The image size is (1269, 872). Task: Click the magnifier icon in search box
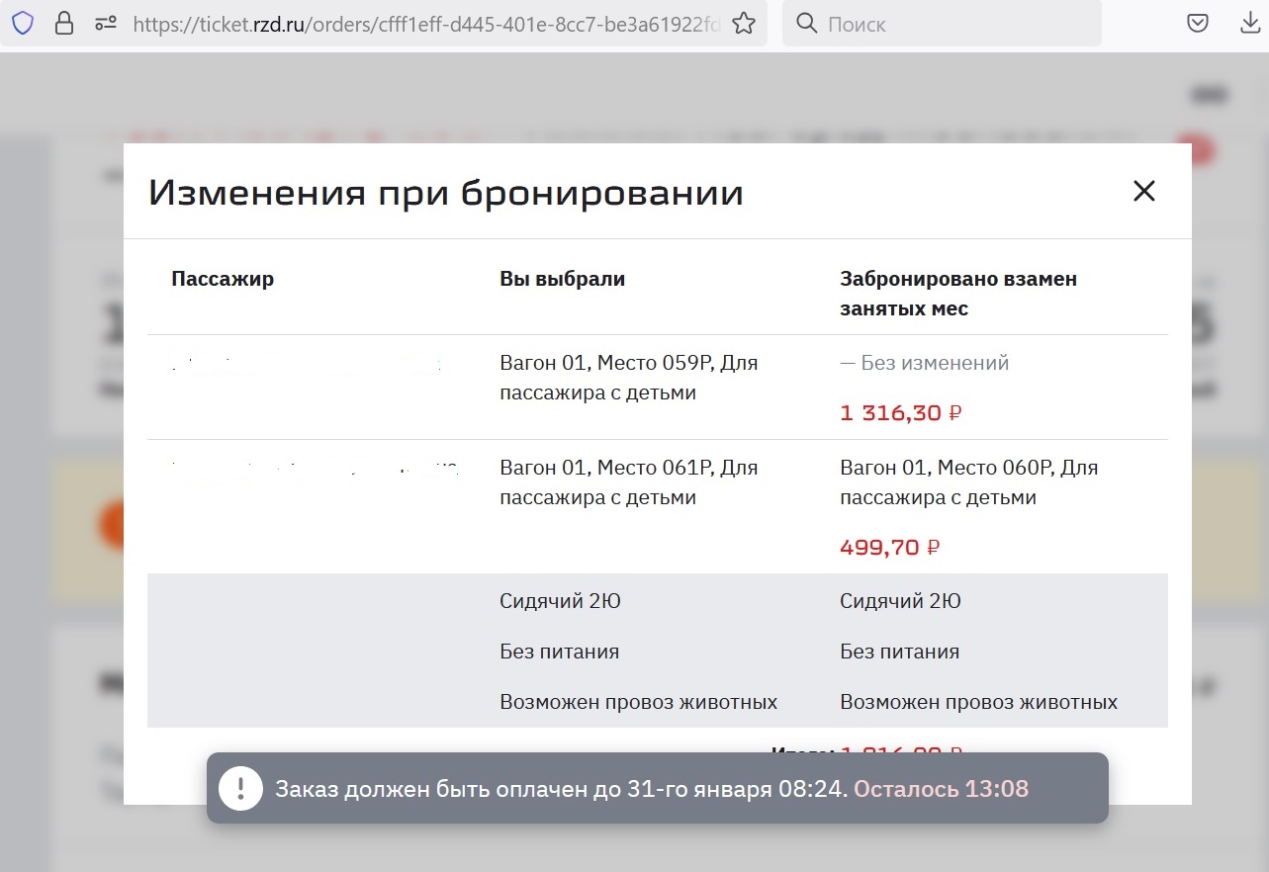pos(807,24)
